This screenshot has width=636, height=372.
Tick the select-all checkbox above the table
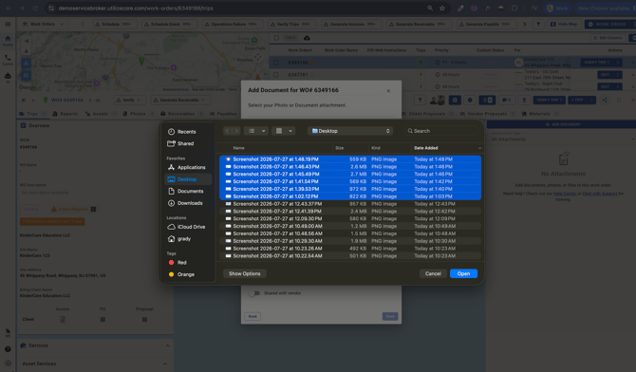pos(276,38)
